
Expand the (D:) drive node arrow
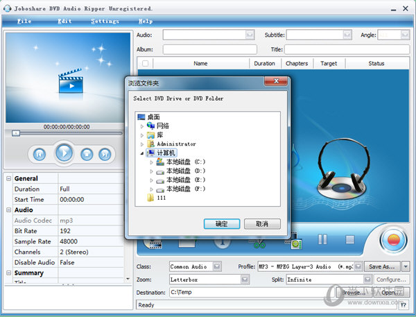pos(151,171)
